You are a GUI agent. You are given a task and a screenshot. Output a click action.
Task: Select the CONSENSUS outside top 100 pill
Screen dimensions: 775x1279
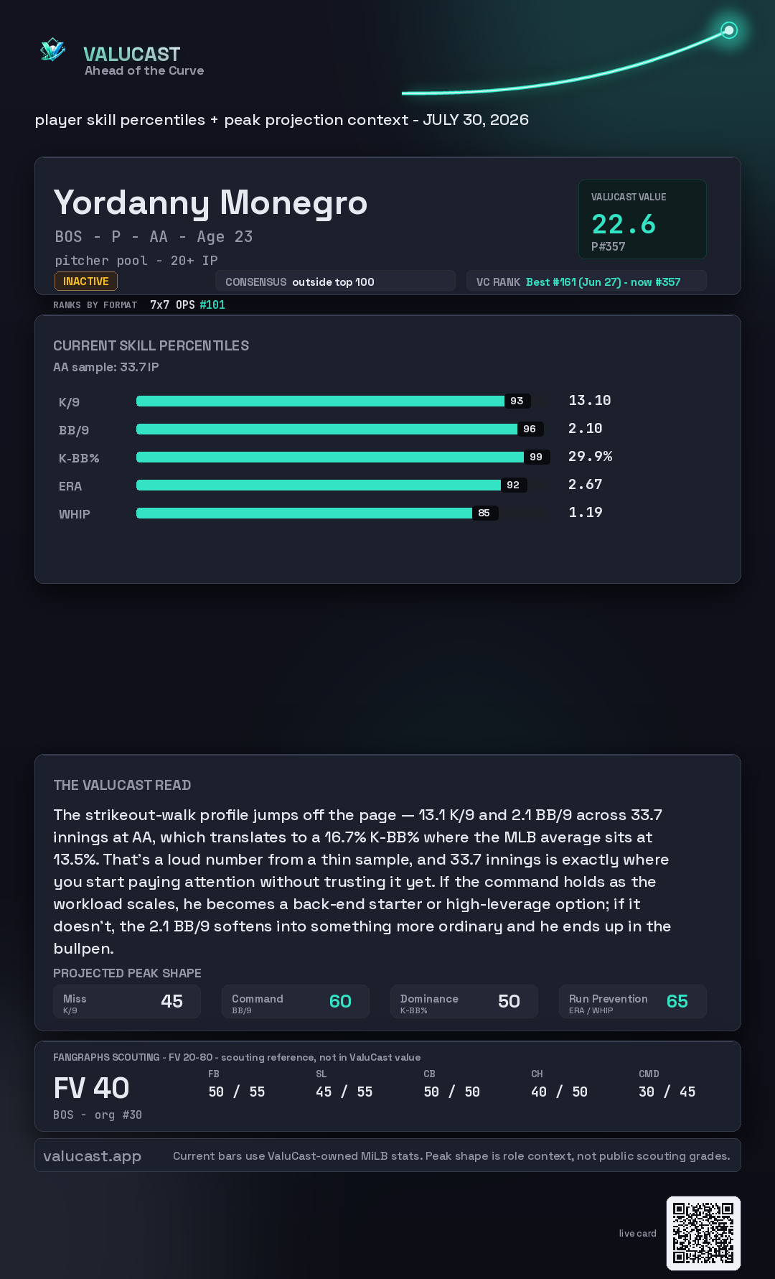coord(335,282)
